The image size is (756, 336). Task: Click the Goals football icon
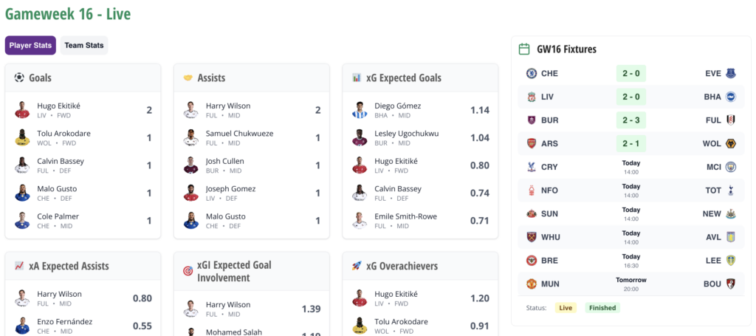(19, 78)
